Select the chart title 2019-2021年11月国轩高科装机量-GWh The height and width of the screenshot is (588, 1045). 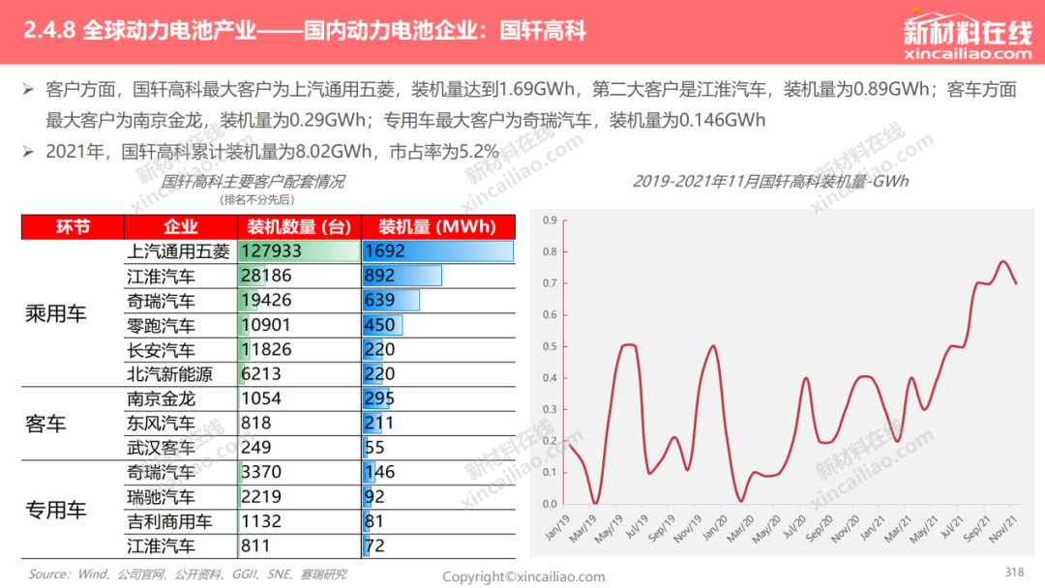coord(770,181)
